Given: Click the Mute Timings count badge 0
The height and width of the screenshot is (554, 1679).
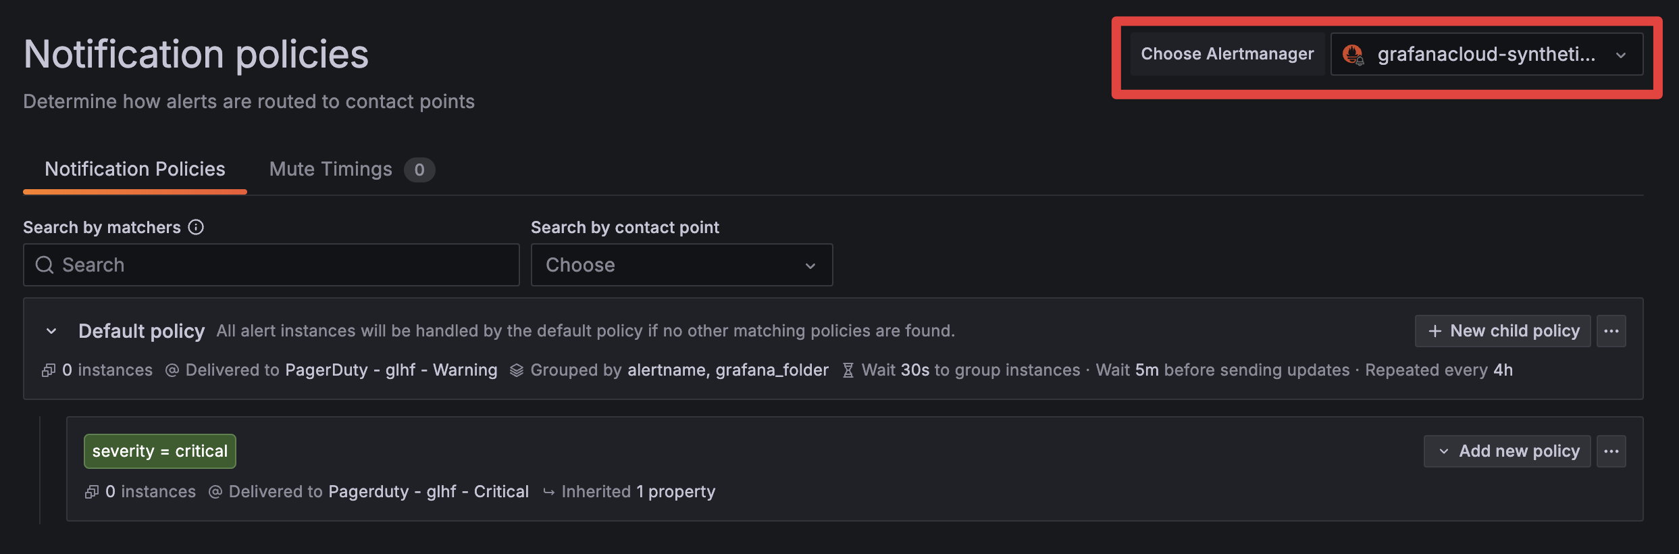Looking at the screenshot, I should point(419,170).
